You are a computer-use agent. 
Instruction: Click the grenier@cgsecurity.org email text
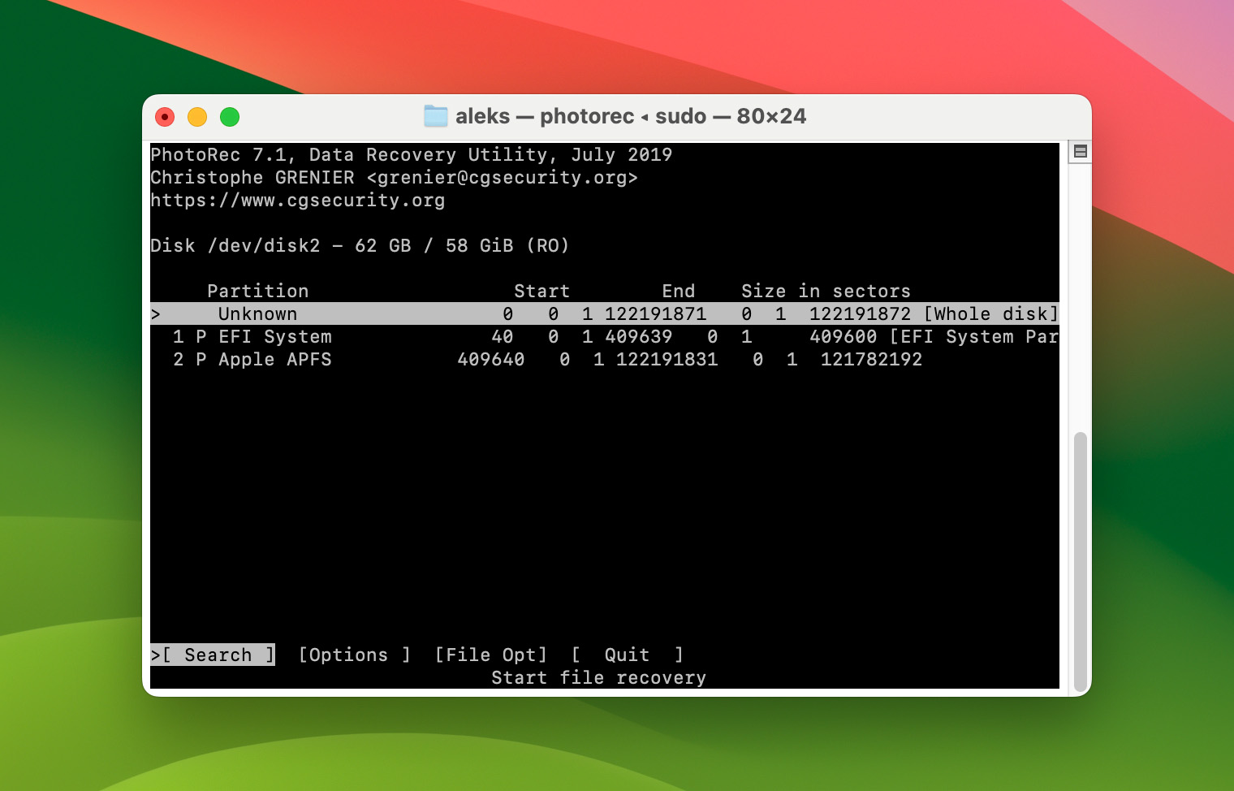[x=503, y=177]
